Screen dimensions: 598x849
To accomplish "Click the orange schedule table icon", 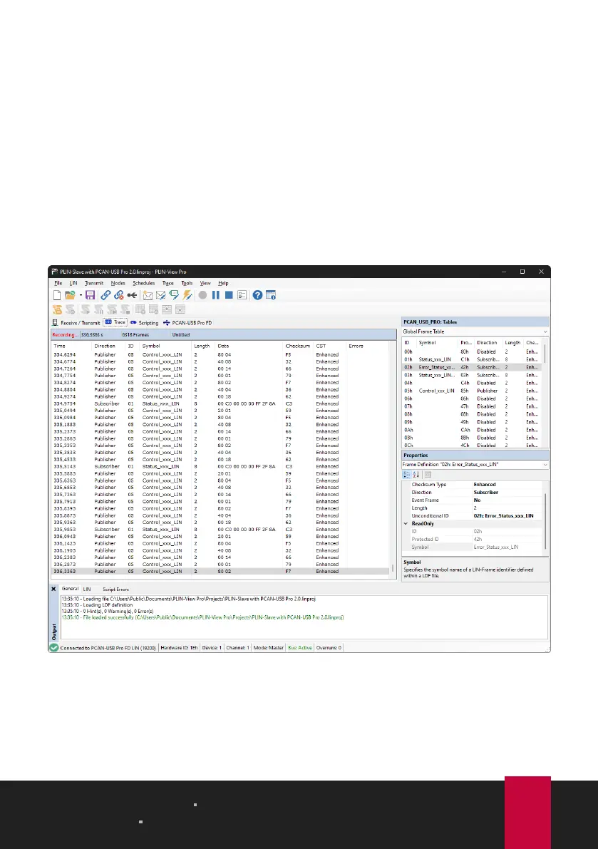I will tap(57, 309).
